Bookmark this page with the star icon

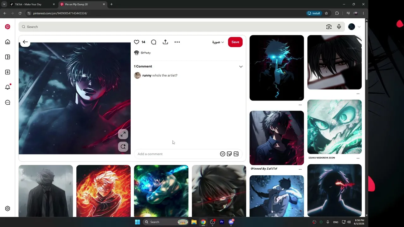coord(326,13)
